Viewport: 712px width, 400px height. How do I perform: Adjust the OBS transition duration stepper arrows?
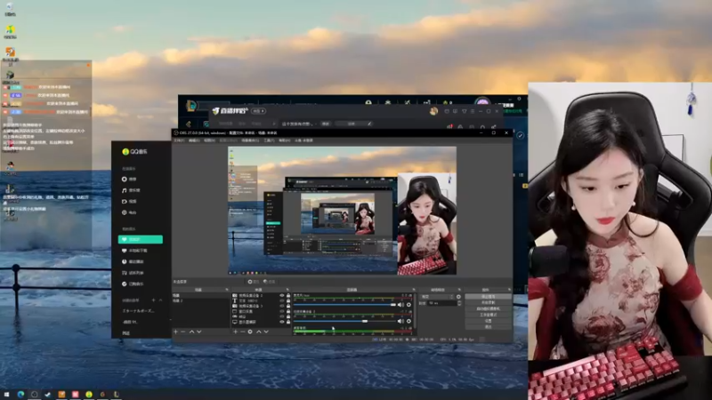[458, 303]
